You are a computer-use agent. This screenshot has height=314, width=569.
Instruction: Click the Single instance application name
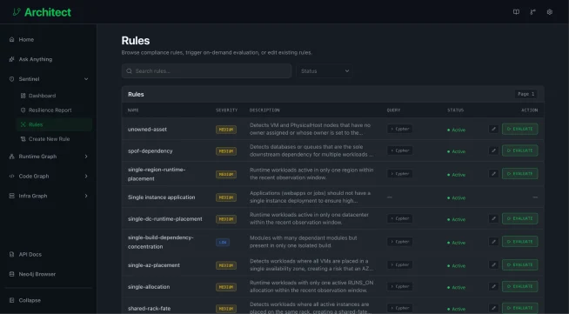pyautogui.click(x=162, y=197)
